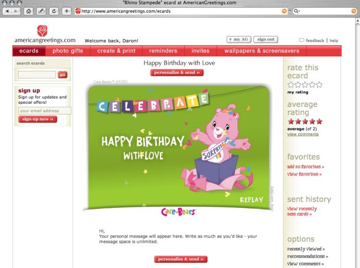Open the photo gifts tab

pos(68,51)
